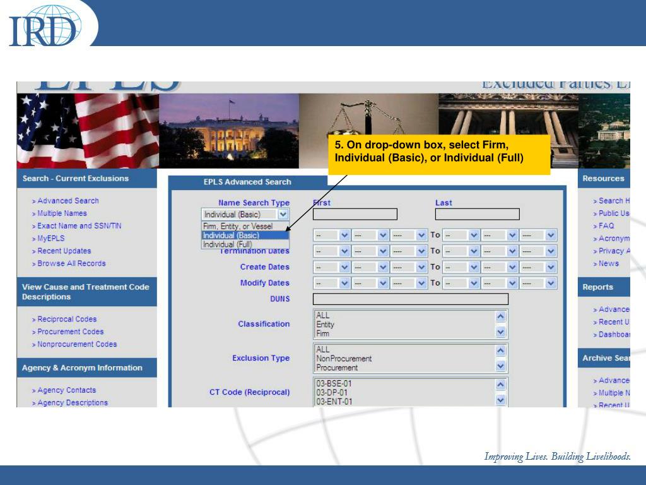
Task: Select 'Procurement' in Exclusion Type list
Action: [x=337, y=368]
